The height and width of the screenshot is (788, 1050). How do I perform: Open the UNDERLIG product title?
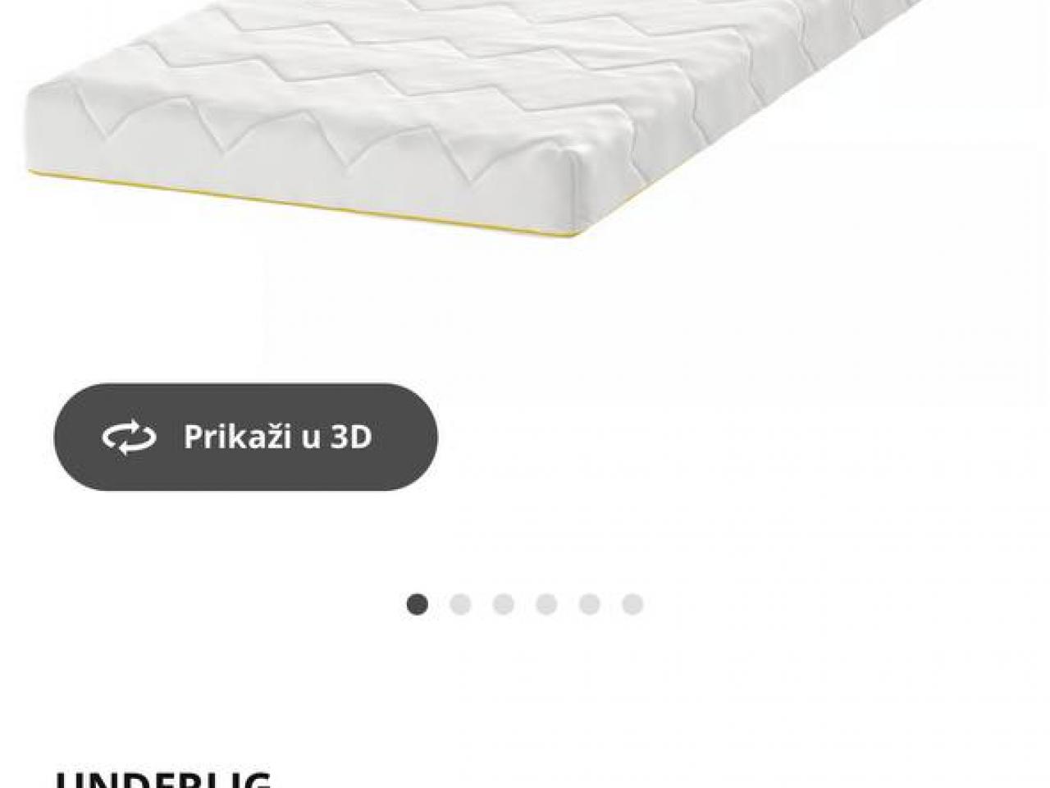tap(163, 778)
